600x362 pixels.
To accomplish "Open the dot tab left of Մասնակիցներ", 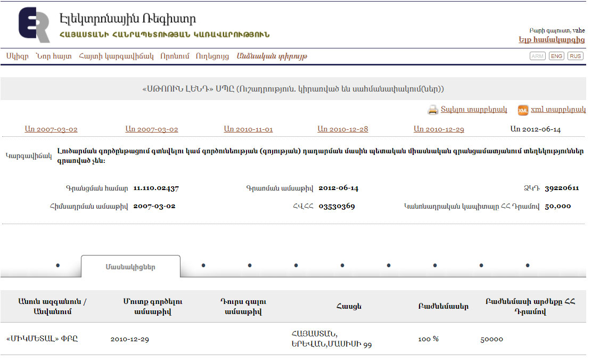I will [x=58, y=265].
